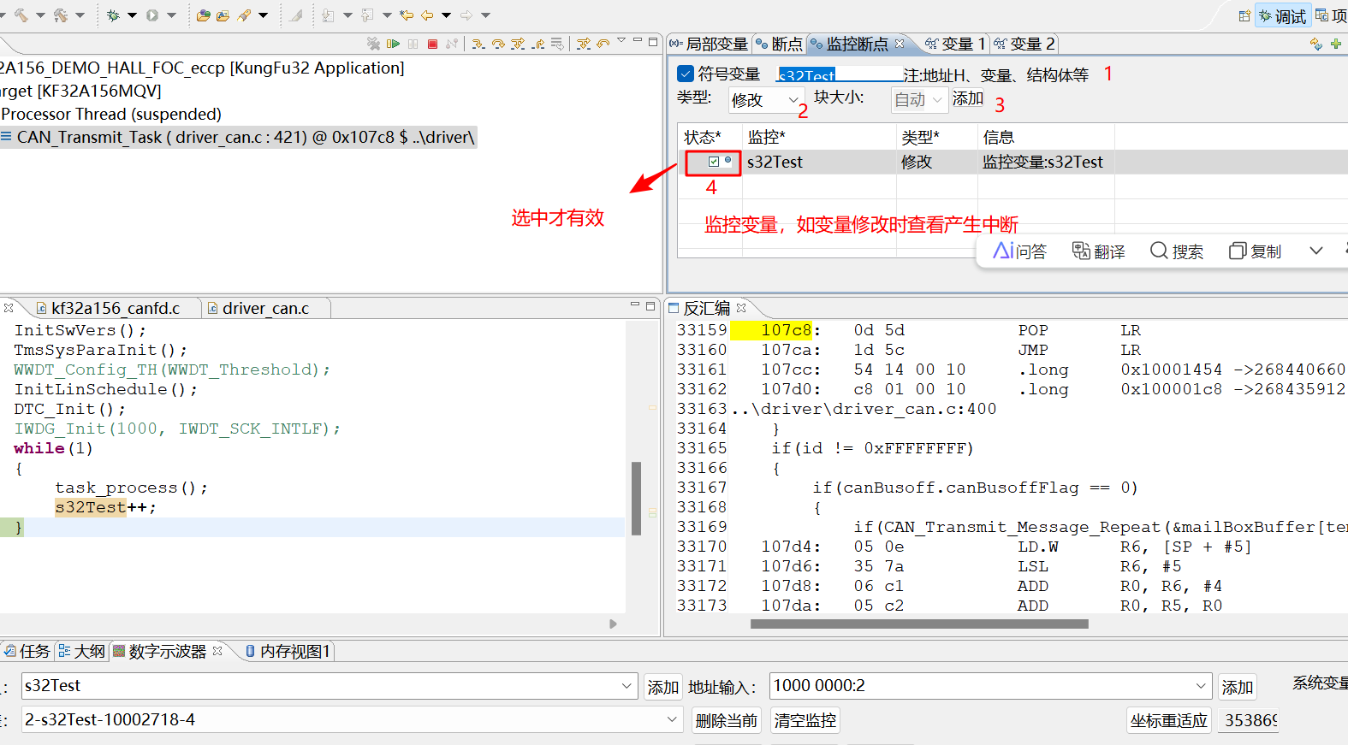The width and height of the screenshot is (1348, 745).
Task: Open the 类型 修改 dropdown
Action: point(766,100)
